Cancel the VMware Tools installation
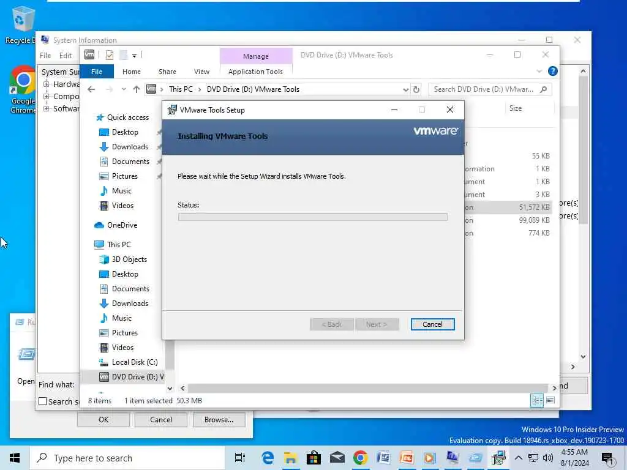This screenshot has width=627, height=470. [x=432, y=324]
